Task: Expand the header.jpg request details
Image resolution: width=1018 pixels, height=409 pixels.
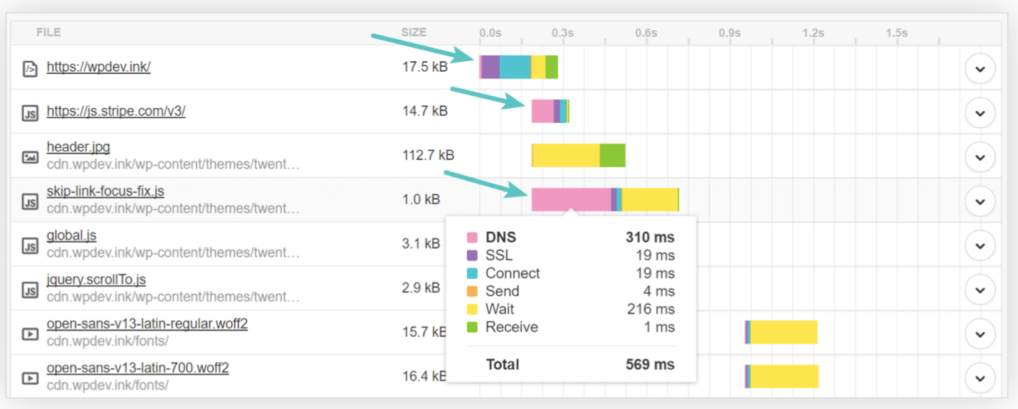Action: tap(980, 157)
